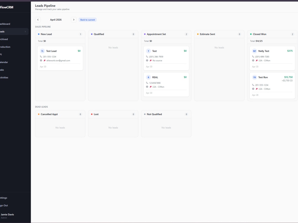Expand the Leads sidebar chevron
Screen dimensions: 298x223
[25, 32]
